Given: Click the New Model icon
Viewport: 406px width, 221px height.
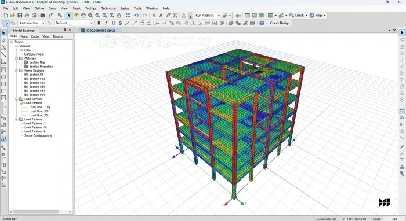Looking at the screenshot, I should [6, 16].
